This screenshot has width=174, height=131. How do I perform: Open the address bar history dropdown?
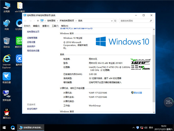tap(112, 21)
